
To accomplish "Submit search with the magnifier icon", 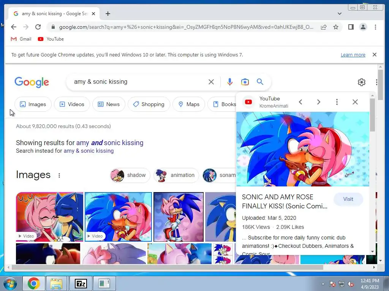I will point(260,82).
